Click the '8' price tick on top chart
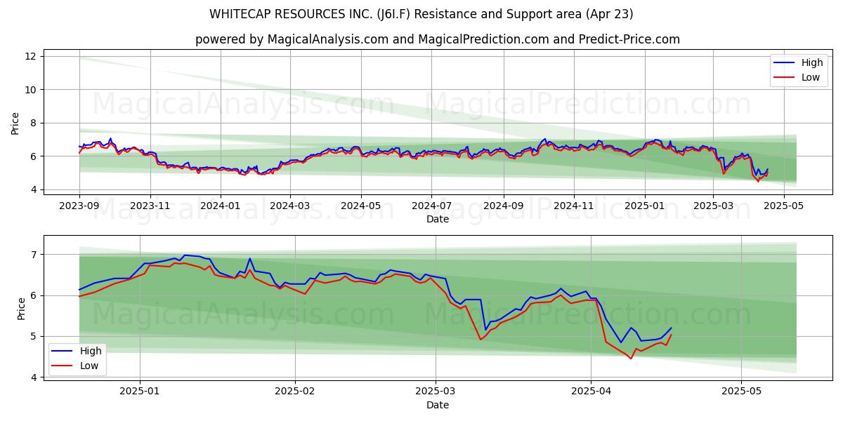This screenshot has width=843, height=421. click(x=35, y=123)
